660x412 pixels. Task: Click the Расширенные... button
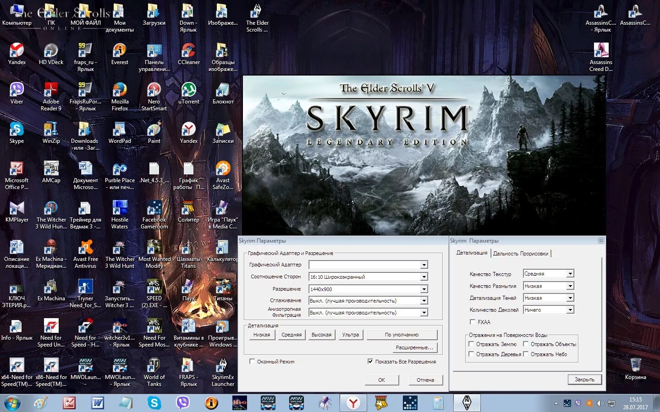(414, 347)
